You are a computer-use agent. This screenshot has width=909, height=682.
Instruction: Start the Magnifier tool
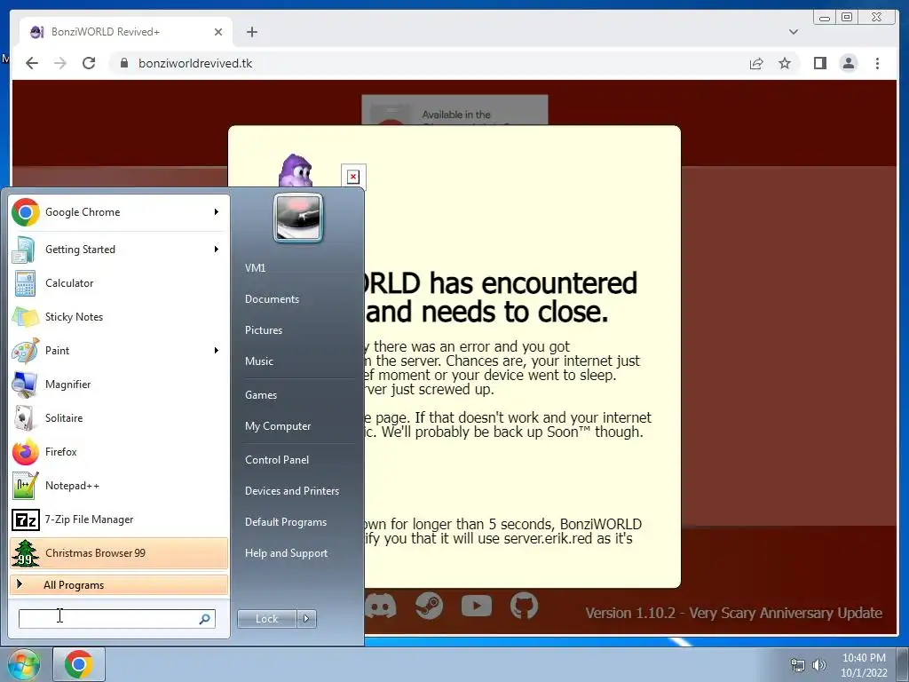(119, 384)
